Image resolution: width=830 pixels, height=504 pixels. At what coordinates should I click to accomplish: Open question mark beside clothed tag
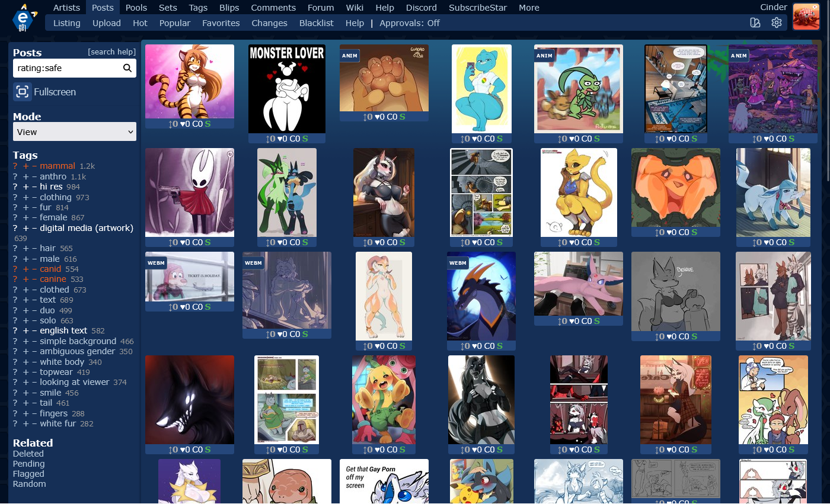15,290
